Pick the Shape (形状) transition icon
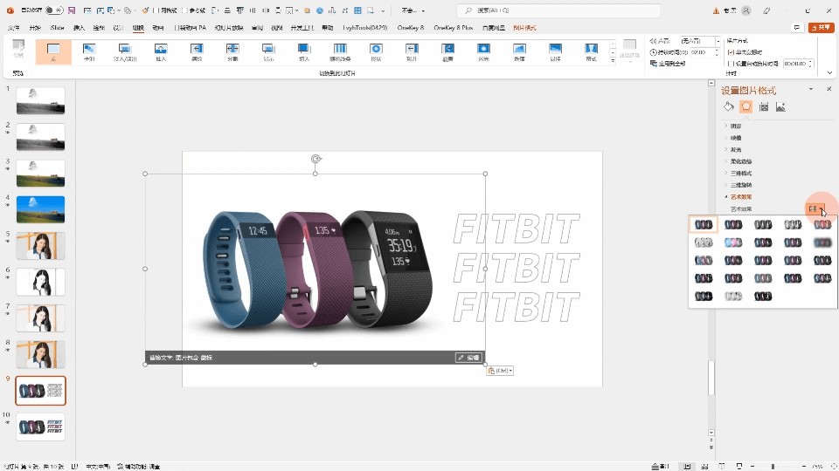Image resolution: width=839 pixels, height=471 pixels. pyautogui.click(x=376, y=51)
